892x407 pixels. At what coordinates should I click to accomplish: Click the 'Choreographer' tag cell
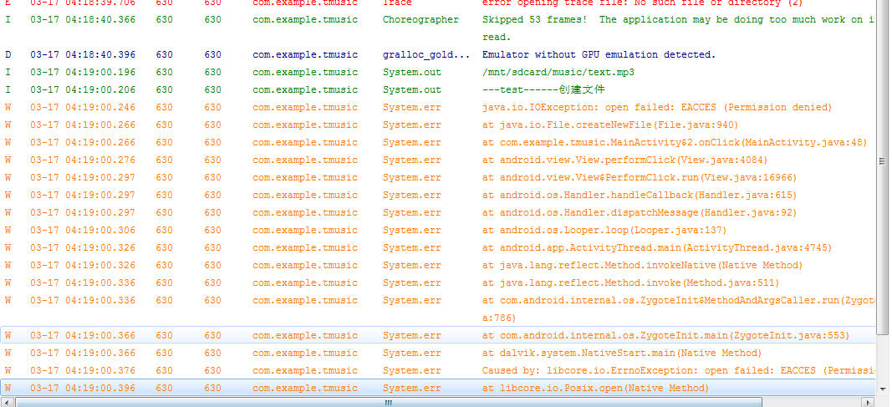(x=421, y=19)
